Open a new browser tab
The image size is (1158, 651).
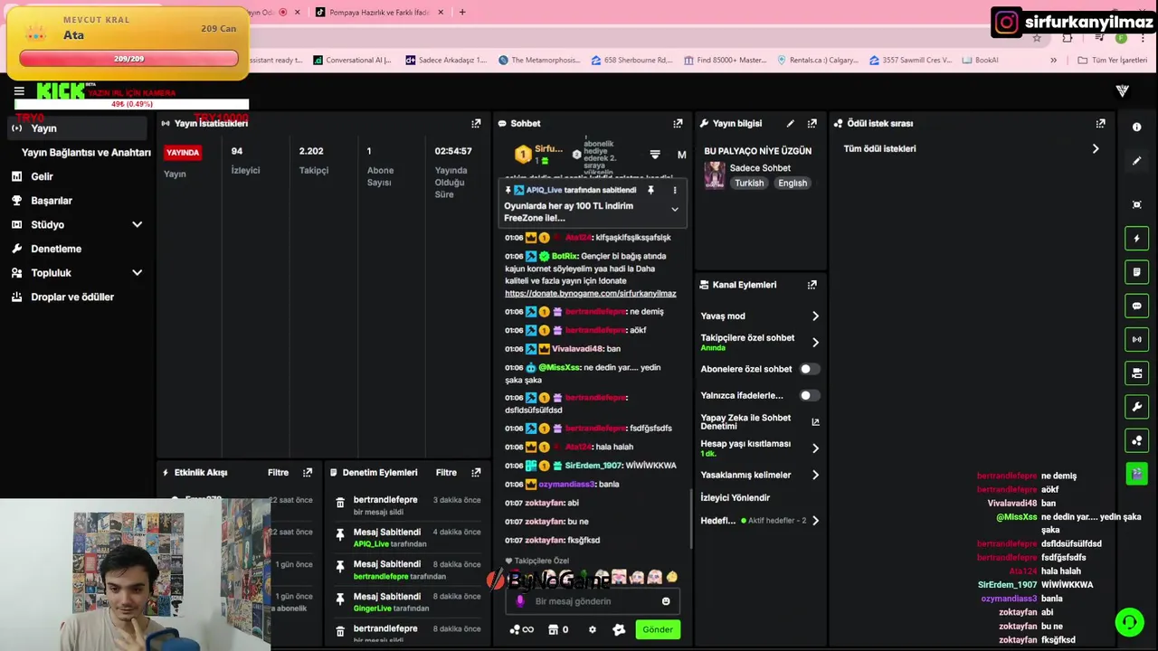462,13
